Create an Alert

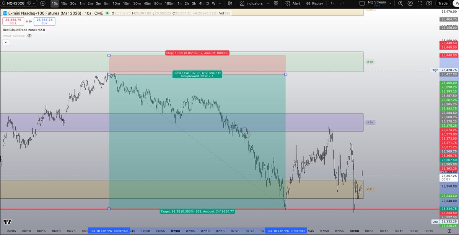pos(292,3)
